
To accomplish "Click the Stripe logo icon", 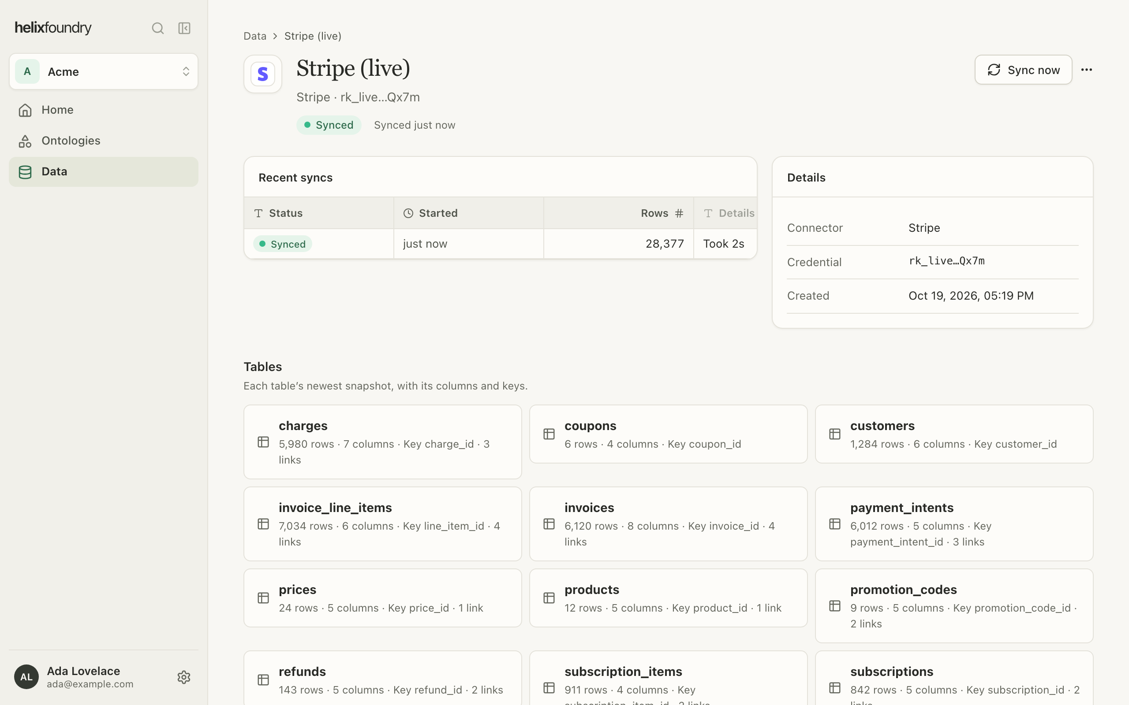I will tap(263, 74).
